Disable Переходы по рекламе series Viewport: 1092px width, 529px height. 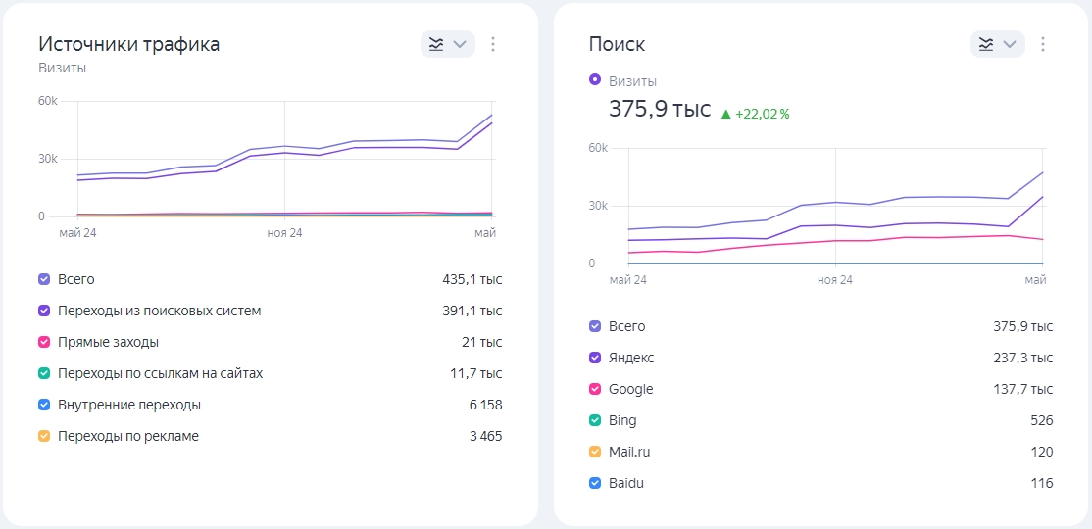click(x=44, y=437)
